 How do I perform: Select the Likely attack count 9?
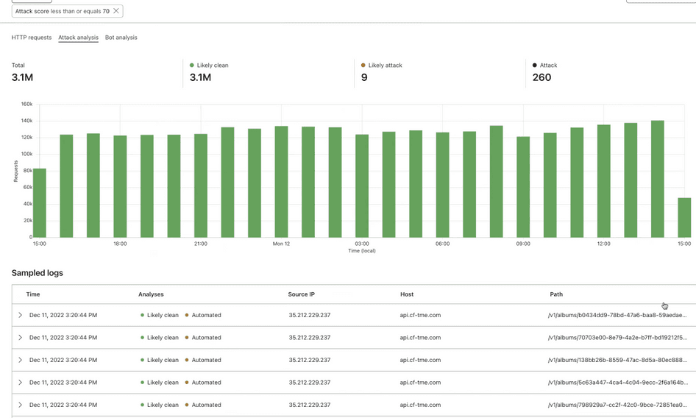[364, 77]
